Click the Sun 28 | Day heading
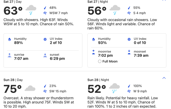The width and height of the screenshot is (171, 109). click(x=13, y=80)
